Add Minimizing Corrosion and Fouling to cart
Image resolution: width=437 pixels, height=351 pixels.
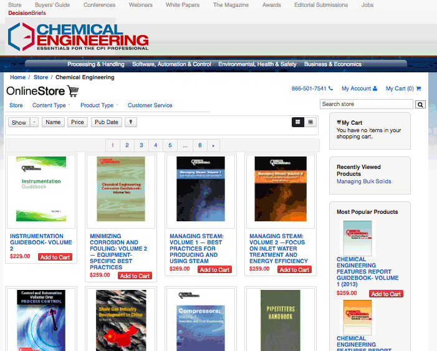tap(135, 276)
